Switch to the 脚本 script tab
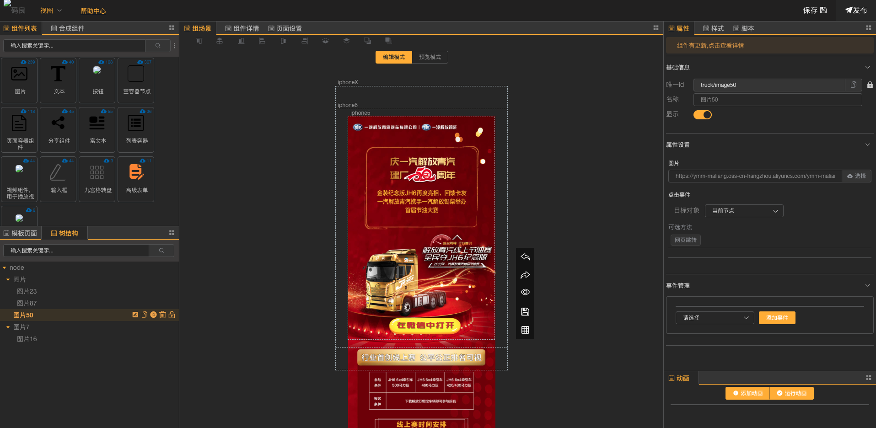The width and height of the screenshot is (876, 428). 743,28
